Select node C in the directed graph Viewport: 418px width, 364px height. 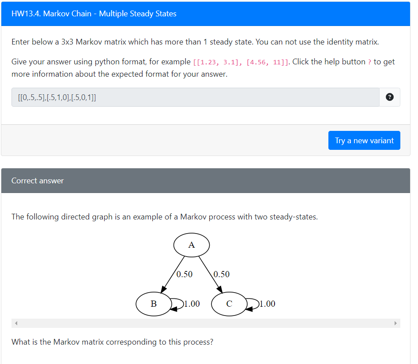(x=229, y=304)
